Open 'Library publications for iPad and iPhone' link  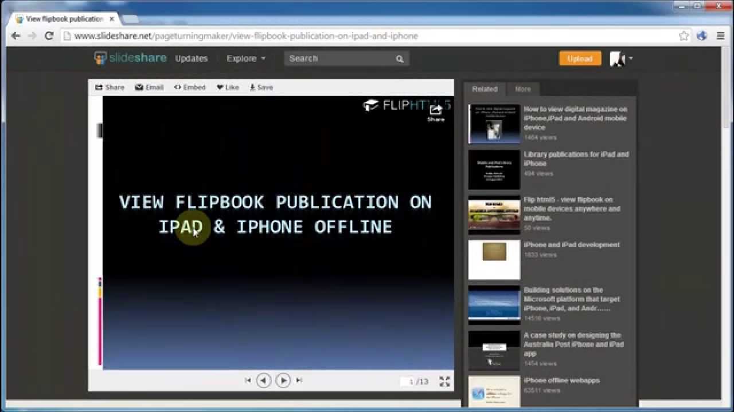[x=576, y=159]
